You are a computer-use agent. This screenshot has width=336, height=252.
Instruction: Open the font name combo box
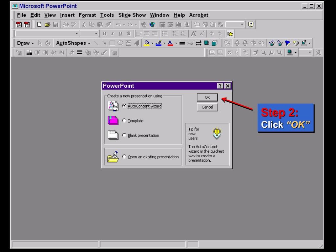77,33
